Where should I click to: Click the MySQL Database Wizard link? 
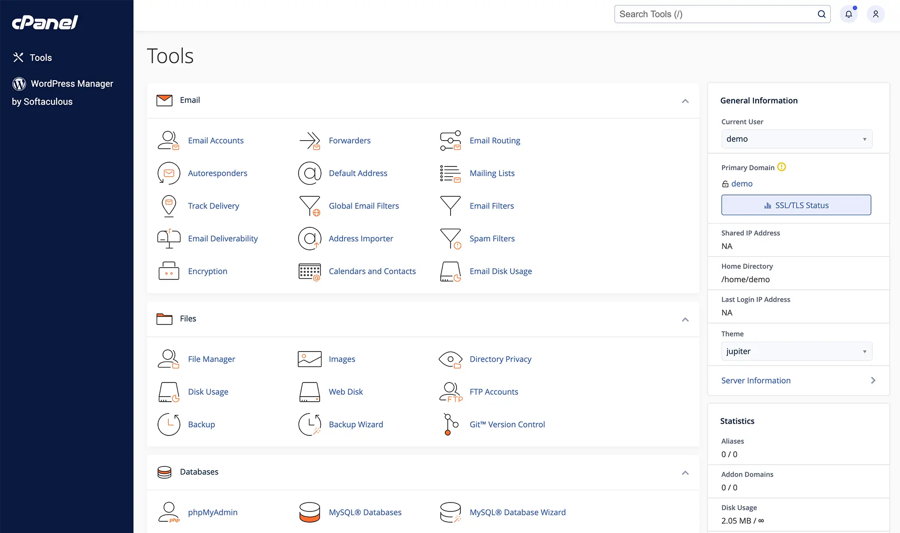coord(517,512)
